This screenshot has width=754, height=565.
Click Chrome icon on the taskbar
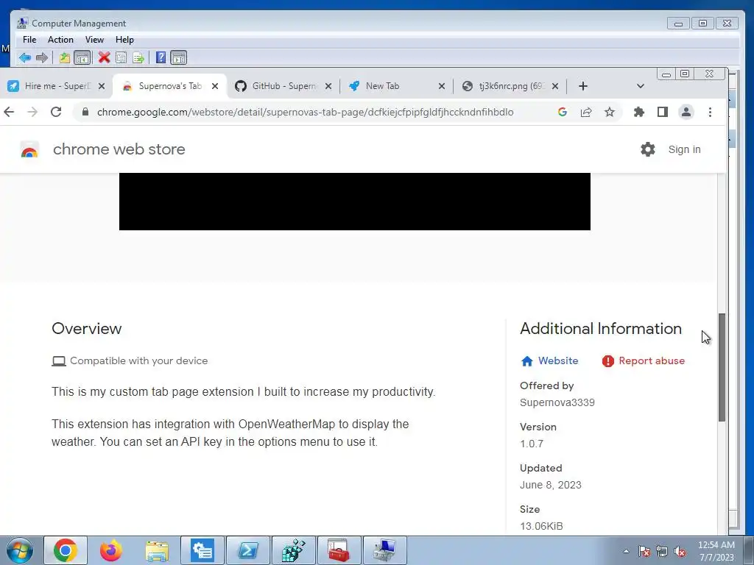click(66, 550)
